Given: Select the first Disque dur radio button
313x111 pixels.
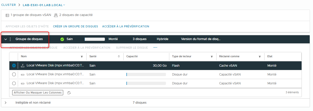Looking at the screenshot, I should click(x=14, y=75).
